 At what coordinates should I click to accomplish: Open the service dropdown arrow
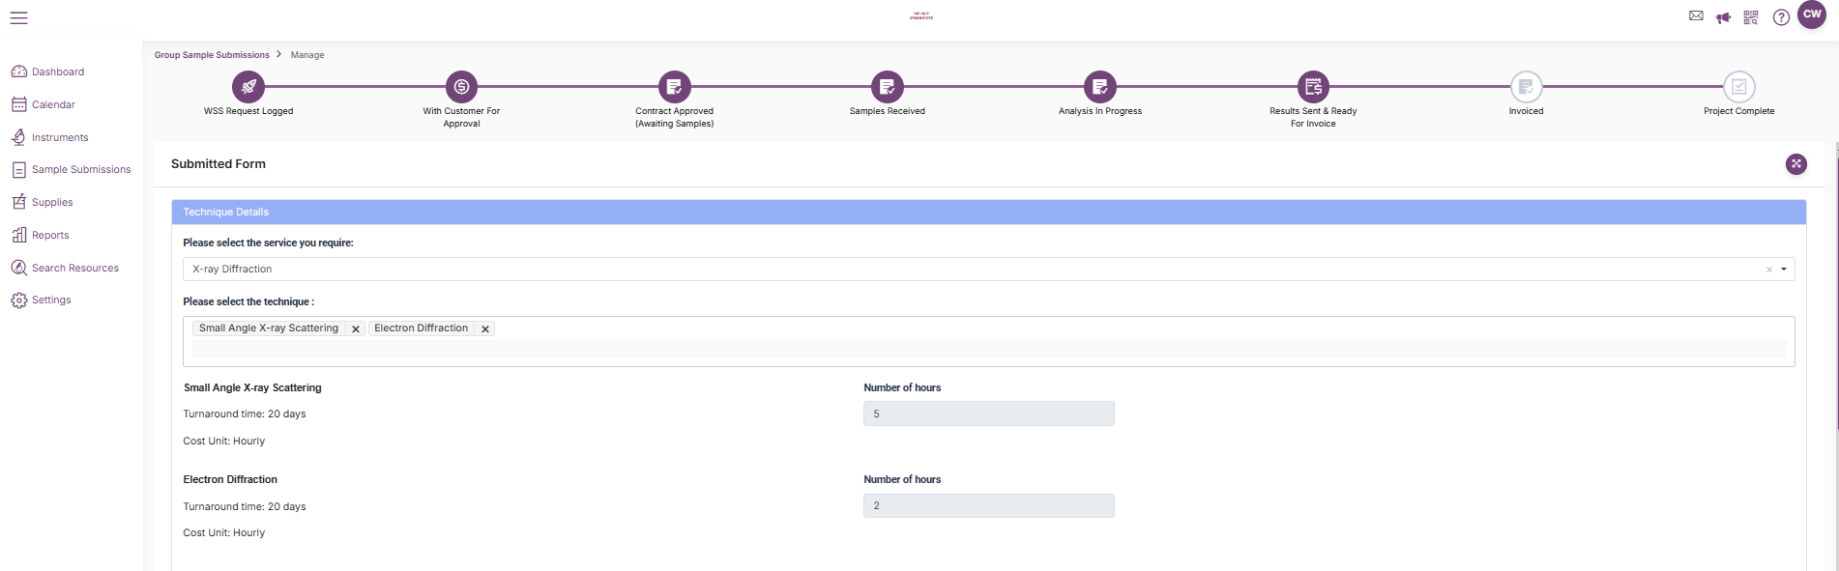tap(1784, 270)
